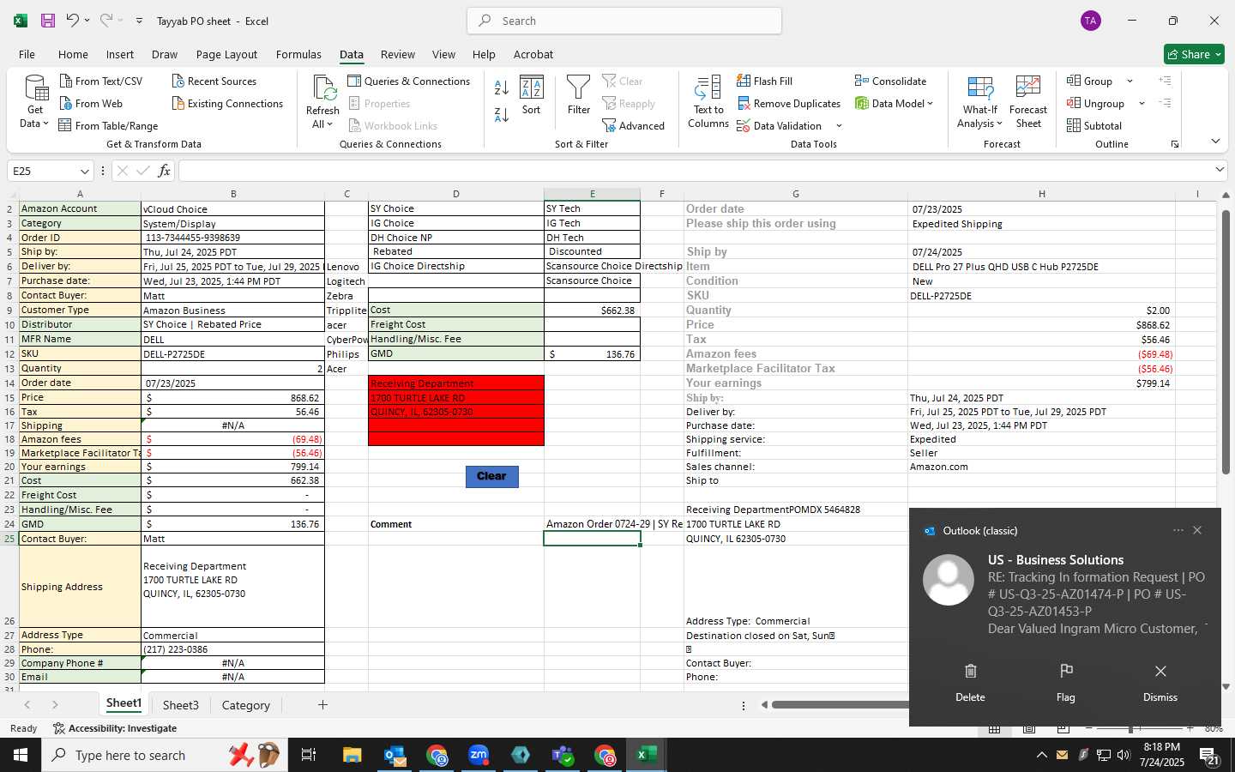The image size is (1235, 772).
Task: Run Flash Fill
Action: pyautogui.click(x=764, y=81)
